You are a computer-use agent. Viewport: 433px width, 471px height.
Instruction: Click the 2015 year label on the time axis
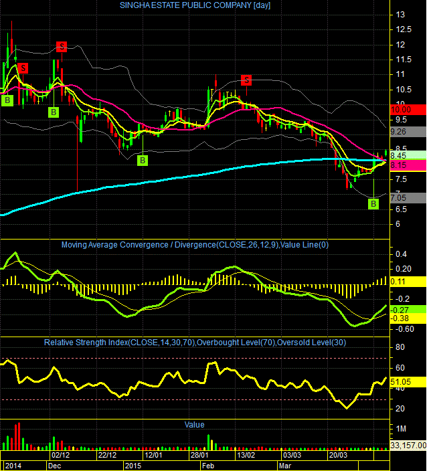pos(133,466)
